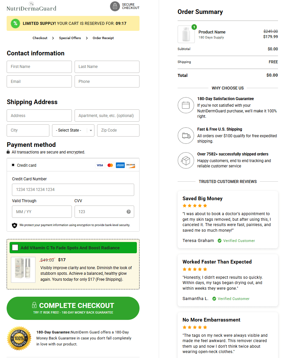Click the Mastercard payment icon
Viewport: 283px width, 358px height.
point(110,165)
